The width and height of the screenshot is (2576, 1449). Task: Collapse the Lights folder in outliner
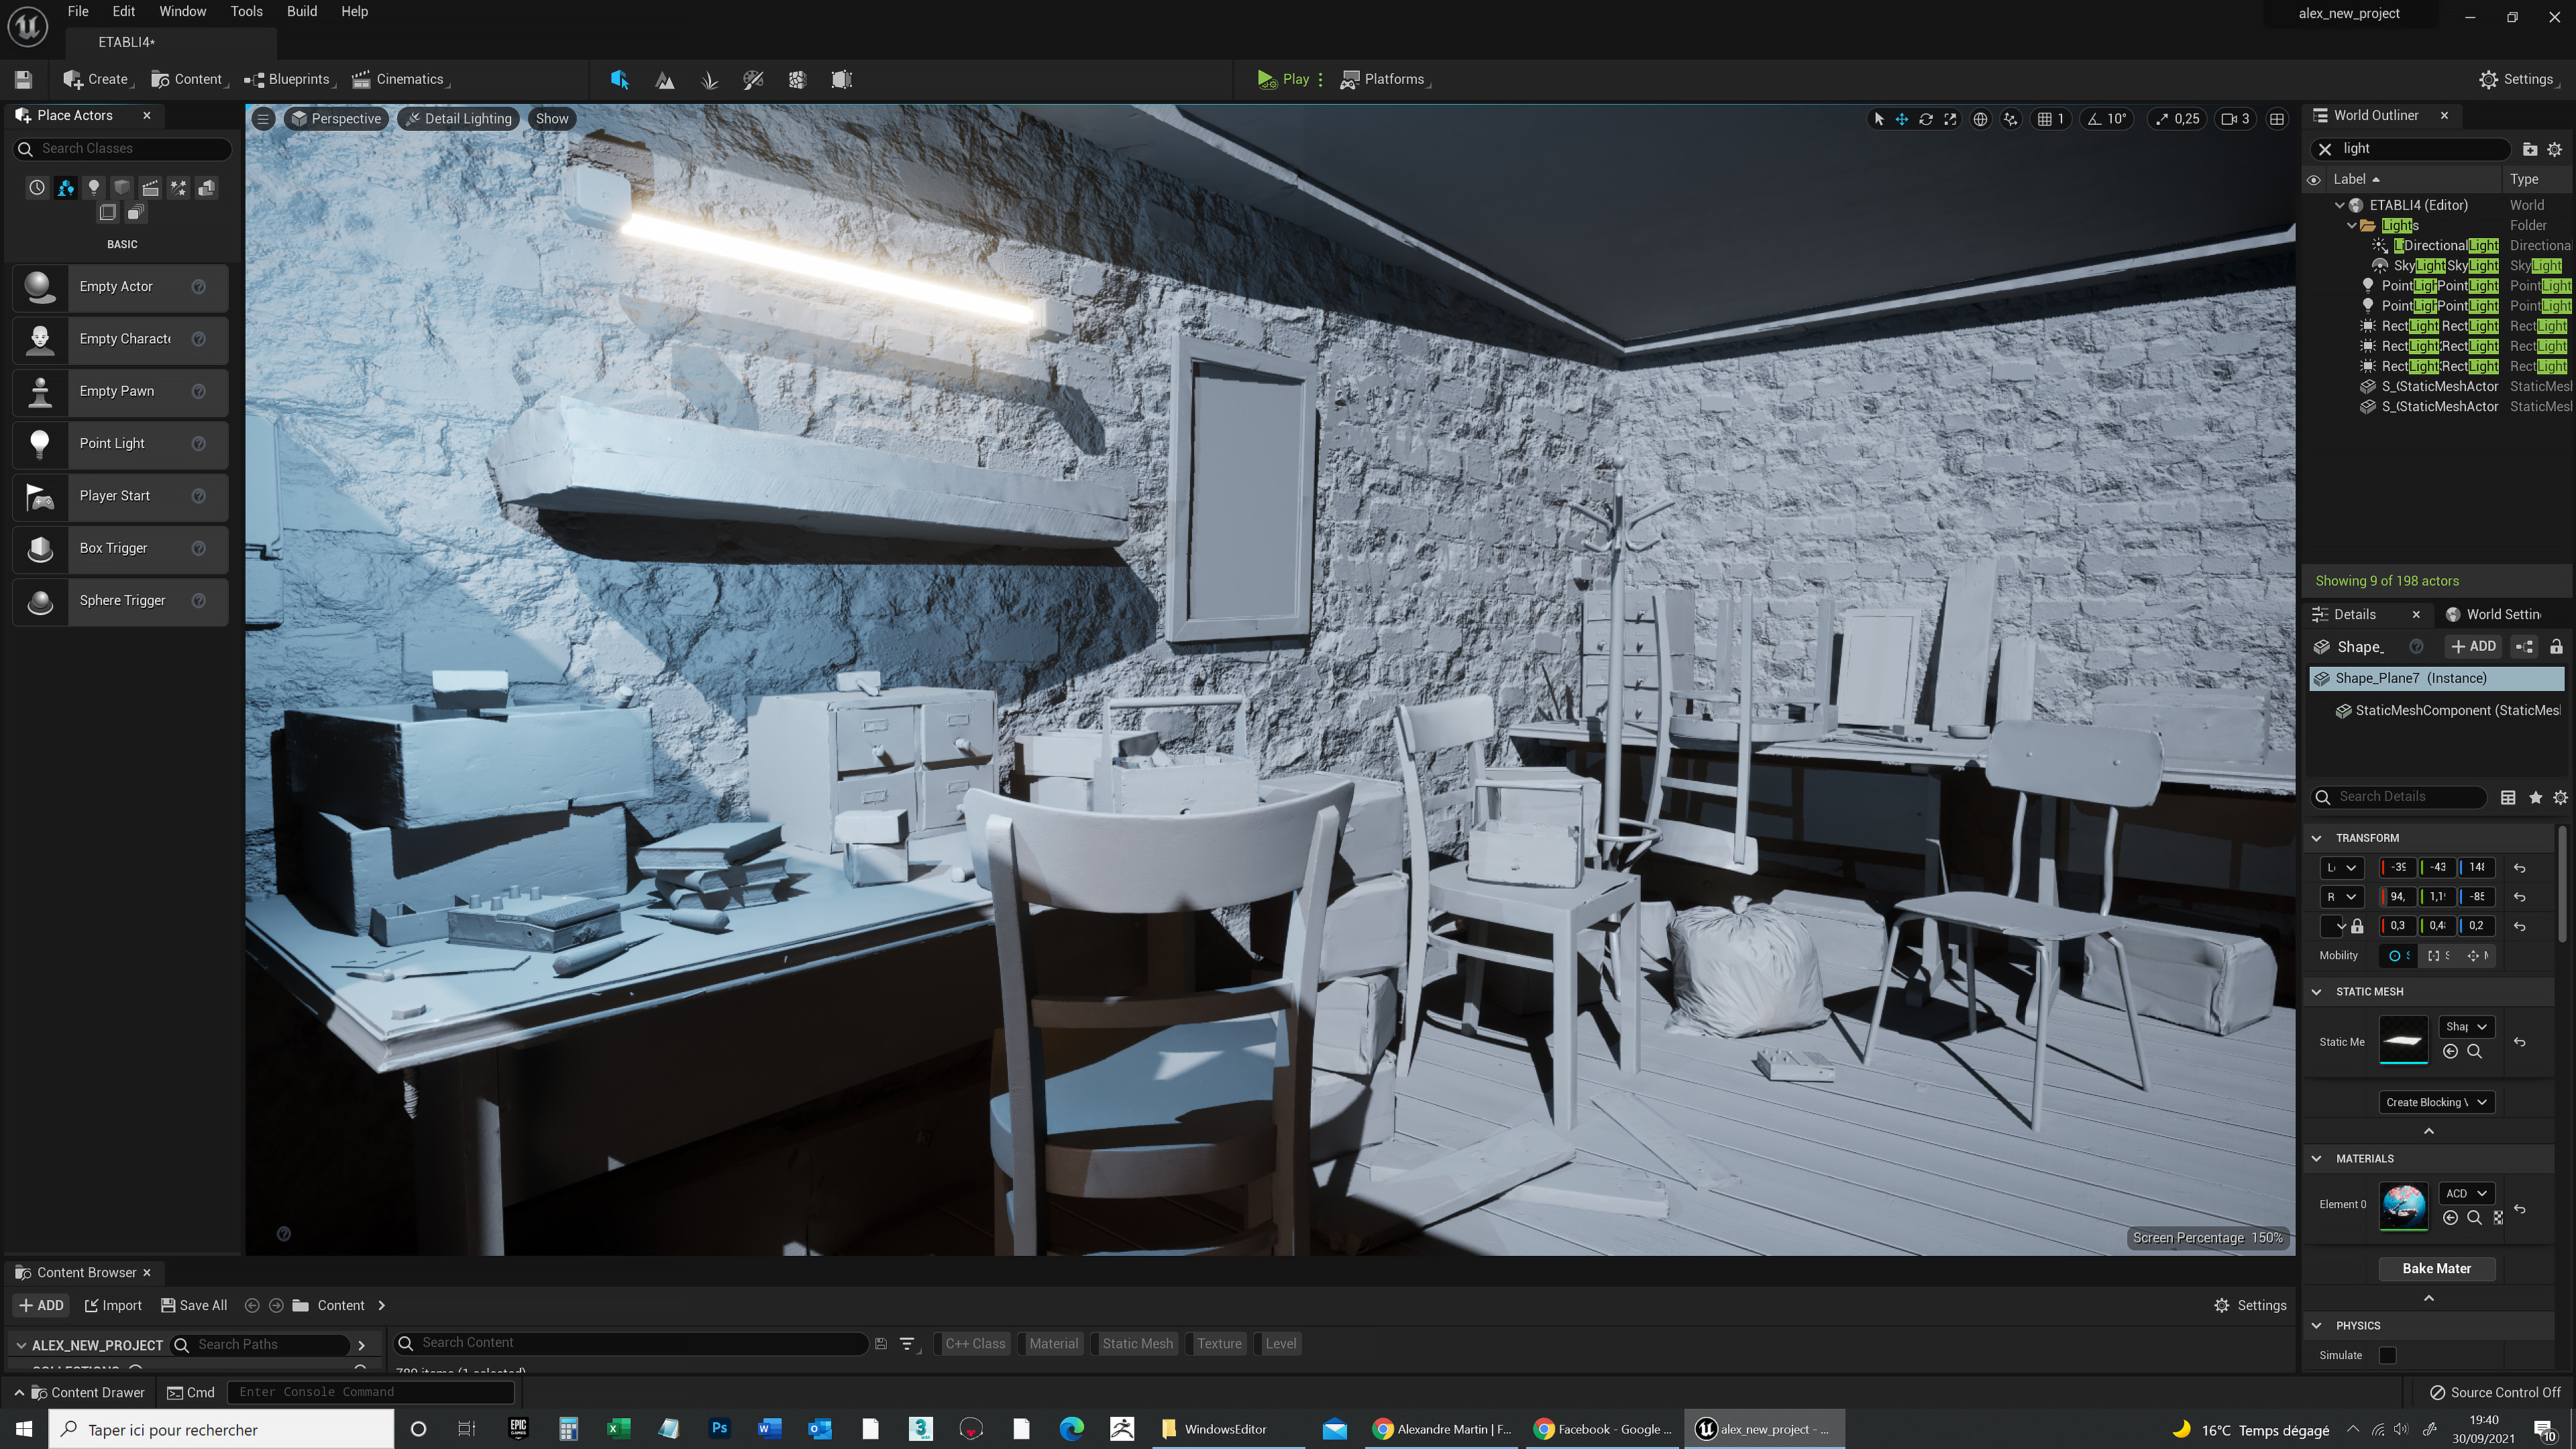2352,226
